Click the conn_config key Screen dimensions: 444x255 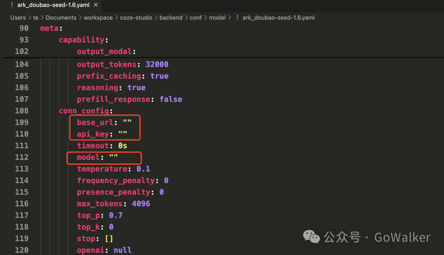pyautogui.click(x=83, y=111)
